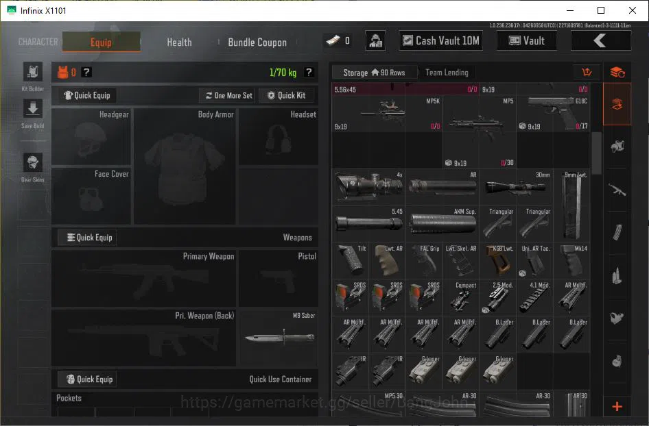Select the AKM Sup. suppressor item
This screenshot has width=649, height=426.
[x=442, y=223]
